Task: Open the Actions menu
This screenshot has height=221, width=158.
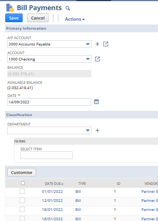Action: [75, 19]
